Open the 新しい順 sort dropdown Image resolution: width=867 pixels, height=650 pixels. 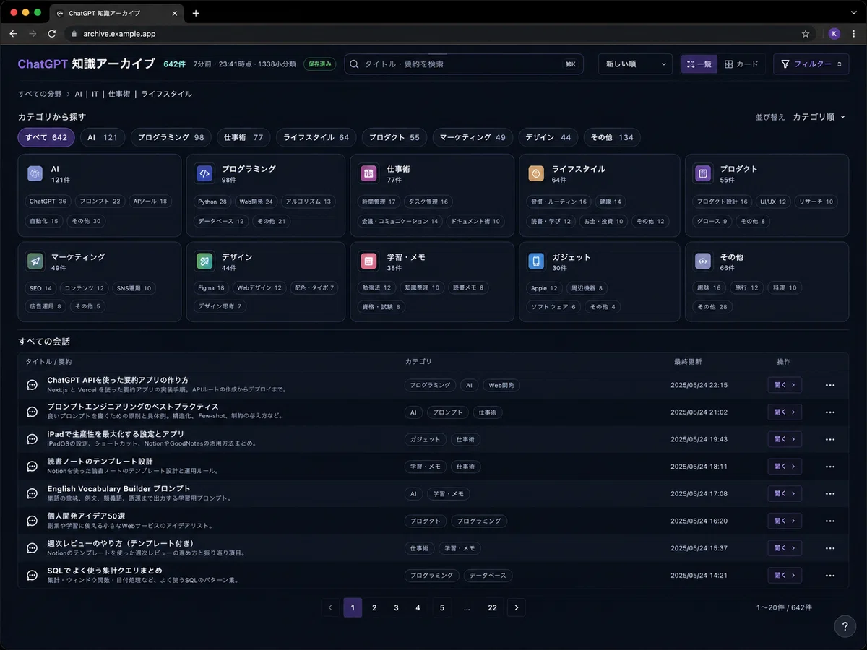click(x=636, y=64)
